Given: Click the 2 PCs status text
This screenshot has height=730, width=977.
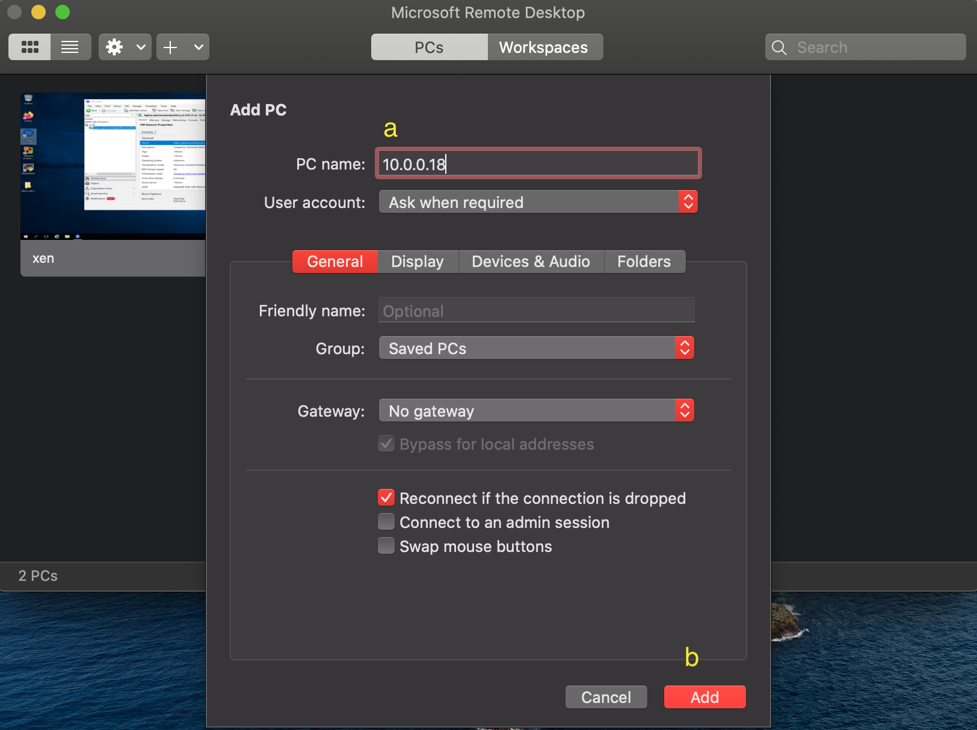Looking at the screenshot, I should pyautogui.click(x=38, y=576).
